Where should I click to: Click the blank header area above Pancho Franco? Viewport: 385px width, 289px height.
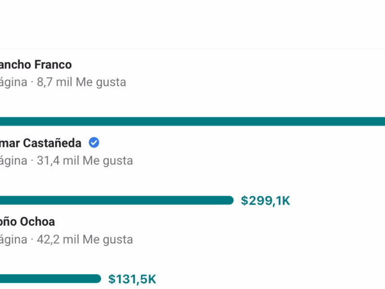pos(192,24)
